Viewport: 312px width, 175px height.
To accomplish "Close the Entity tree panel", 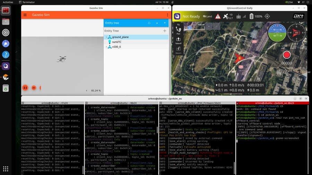I will (x=165, y=23).
